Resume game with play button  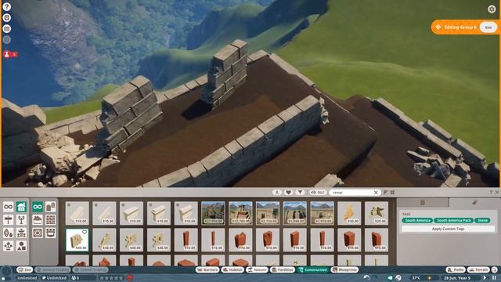point(485,277)
